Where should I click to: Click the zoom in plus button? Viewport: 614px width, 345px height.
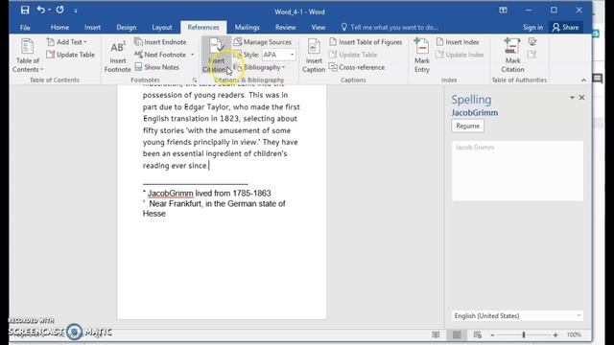coord(555,334)
